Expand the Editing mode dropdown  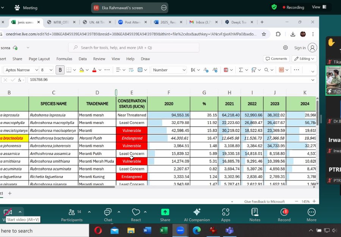tap(304, 59)
